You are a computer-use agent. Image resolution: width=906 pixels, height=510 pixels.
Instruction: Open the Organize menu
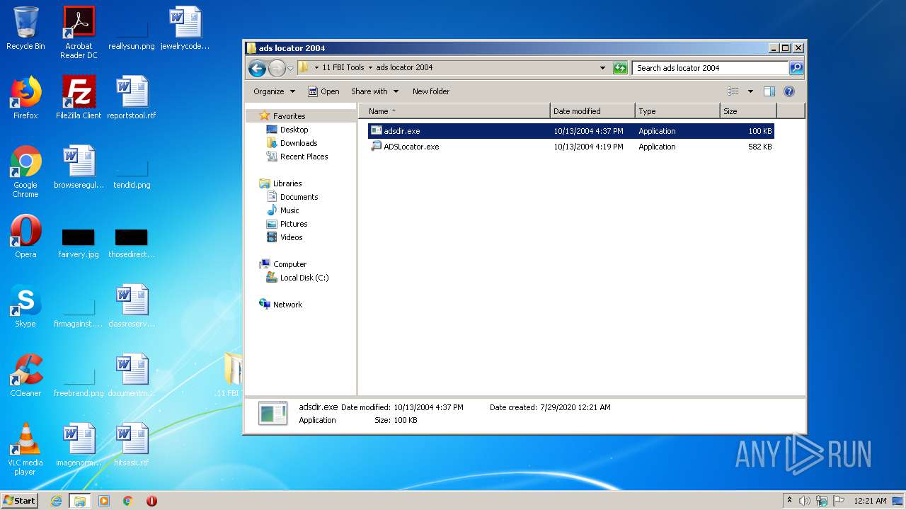(x=274, y=91)
